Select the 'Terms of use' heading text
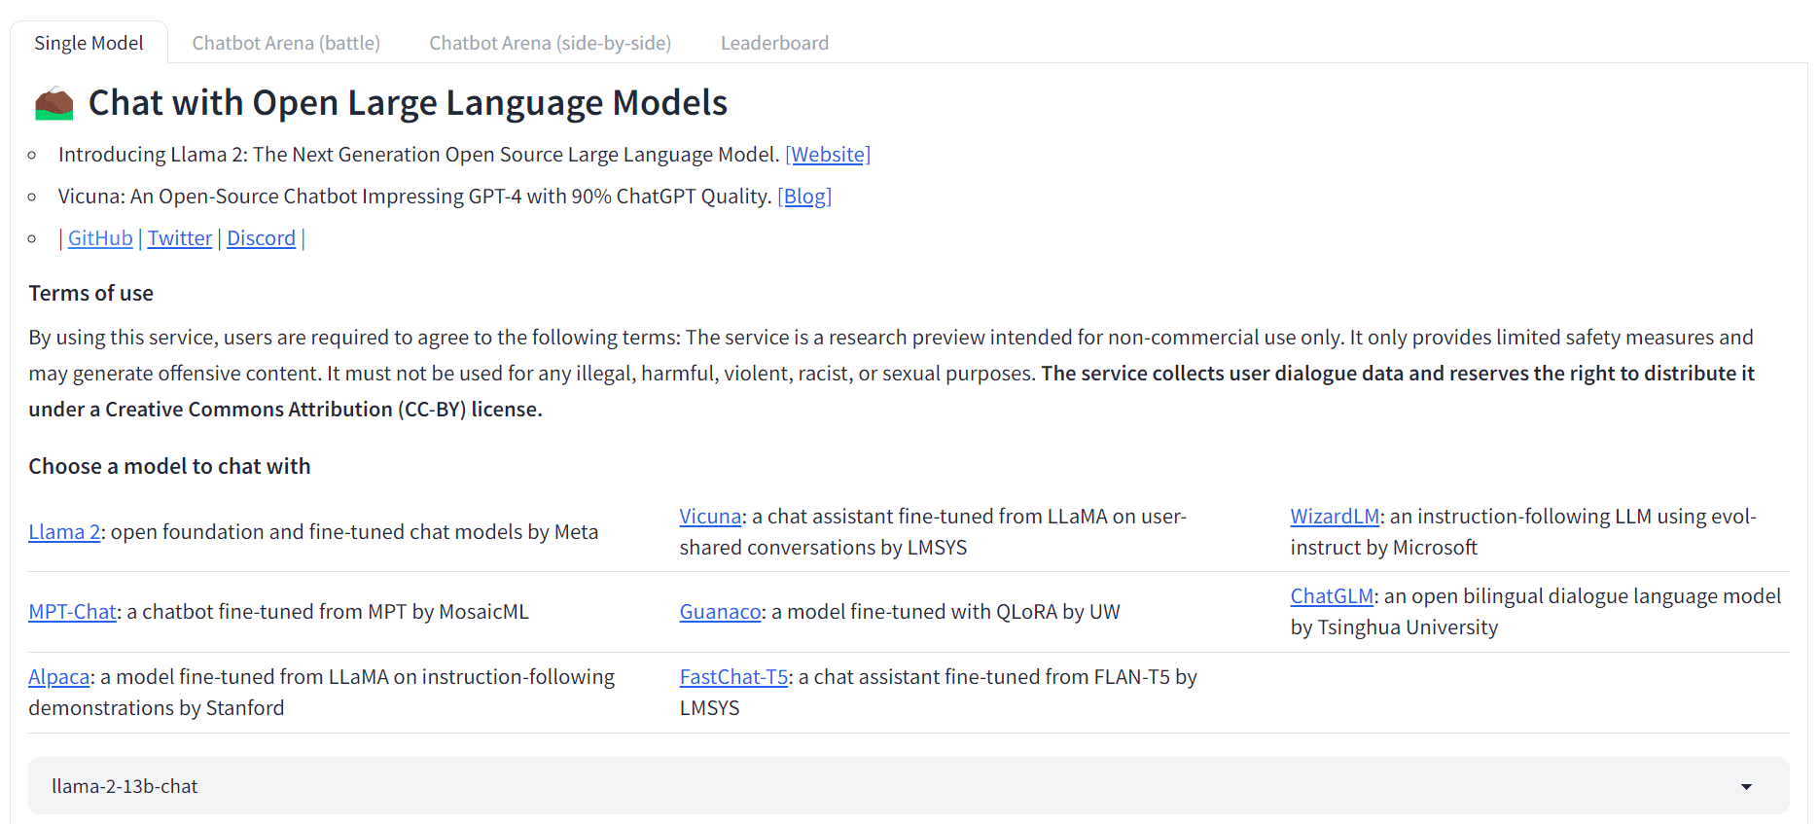Image resolution: width=1819 pixels, height=824 pixels. click(90, 294)
